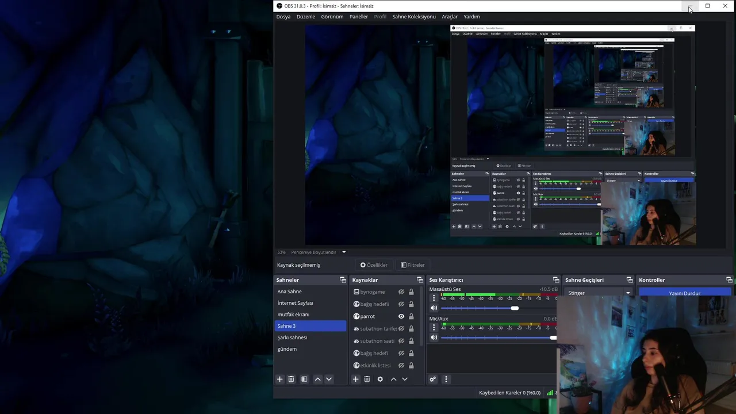Delete selected source with Kaynaklar trash icon
The height and width of the screenshot is (414, 736).
[367, 379]
